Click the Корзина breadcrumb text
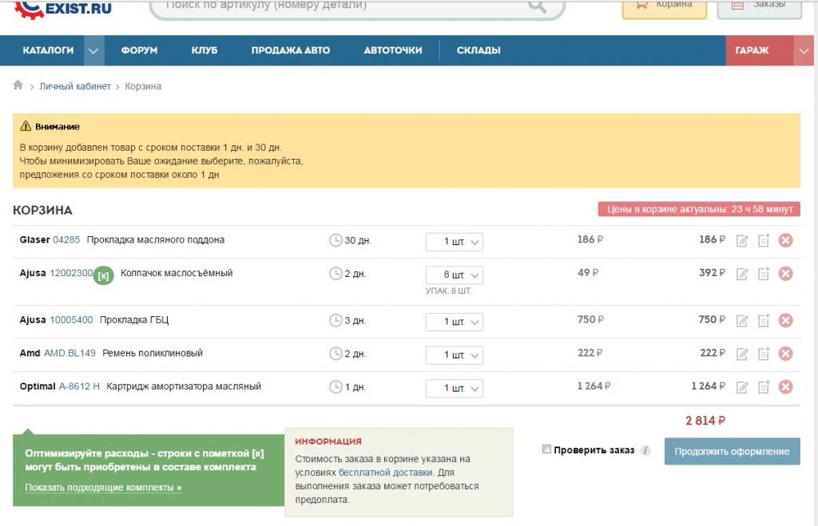The width and height of the screenshot is (818, 526). (143, 86)
